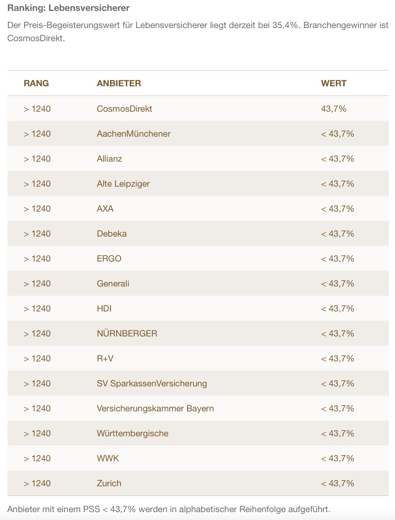Click the RANG column header
This screenshot has height=520, width=395.
tap(36, 83)
